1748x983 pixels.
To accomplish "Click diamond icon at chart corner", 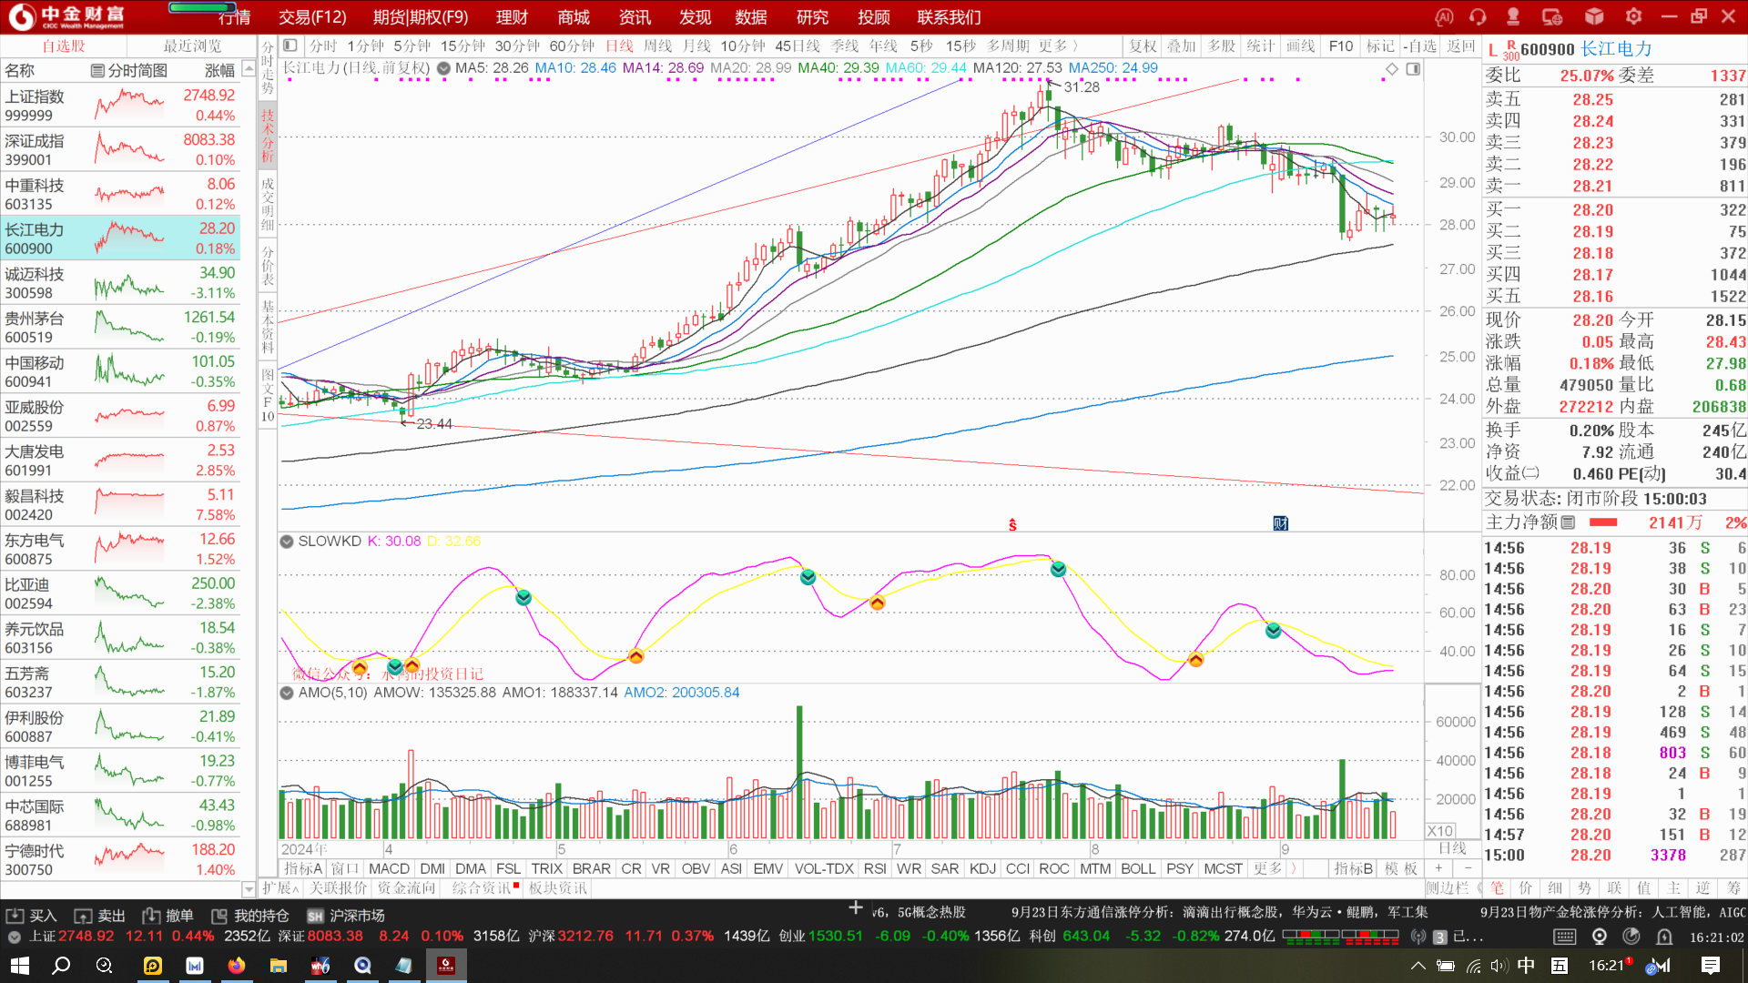I will (1392, 69).
